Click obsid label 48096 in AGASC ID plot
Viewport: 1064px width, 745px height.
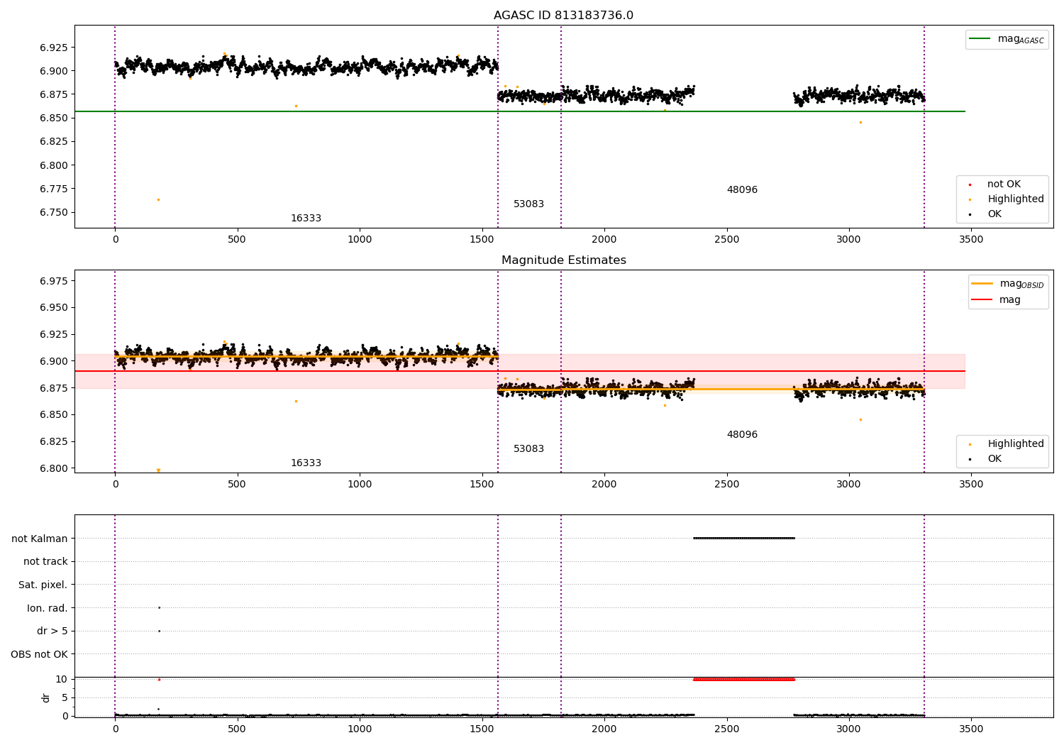(x=742, y=190)
